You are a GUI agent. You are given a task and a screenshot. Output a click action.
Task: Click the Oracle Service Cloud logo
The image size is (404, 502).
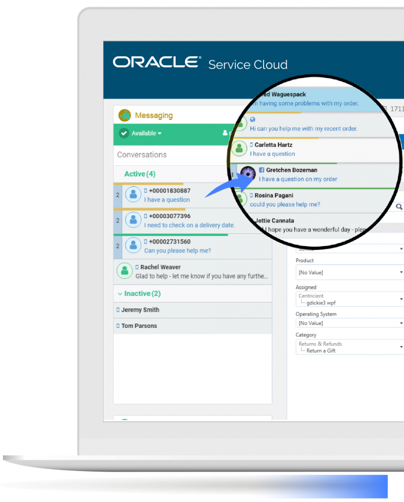[200, 63]
